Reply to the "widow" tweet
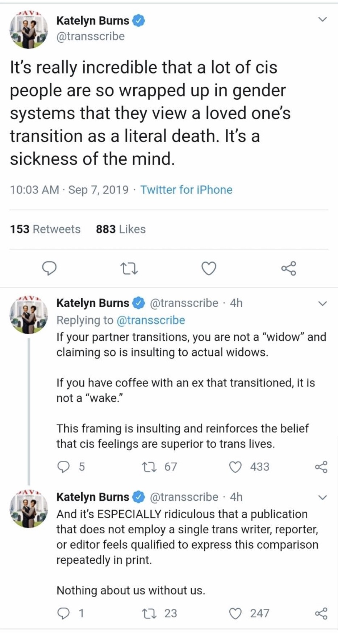The width and height of the screenshot is (338, 633). (x=64, y=467)
